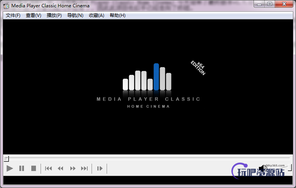Step forward one frame
Viewport: 296px width, 188px height.
pos(100,168)
